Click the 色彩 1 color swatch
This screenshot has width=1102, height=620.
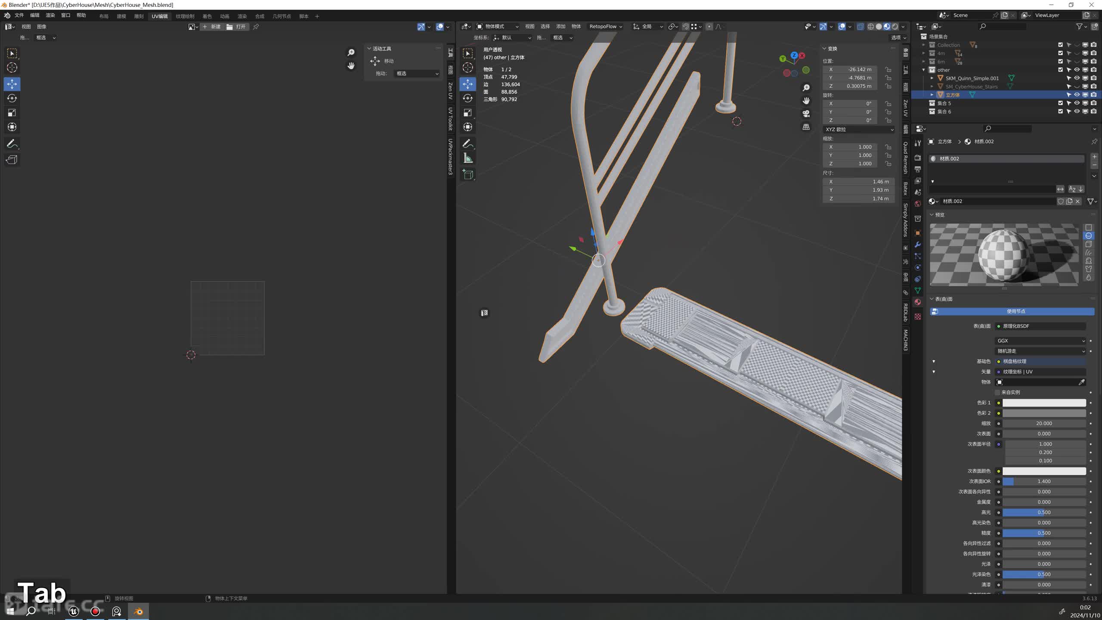point(1044,403)
